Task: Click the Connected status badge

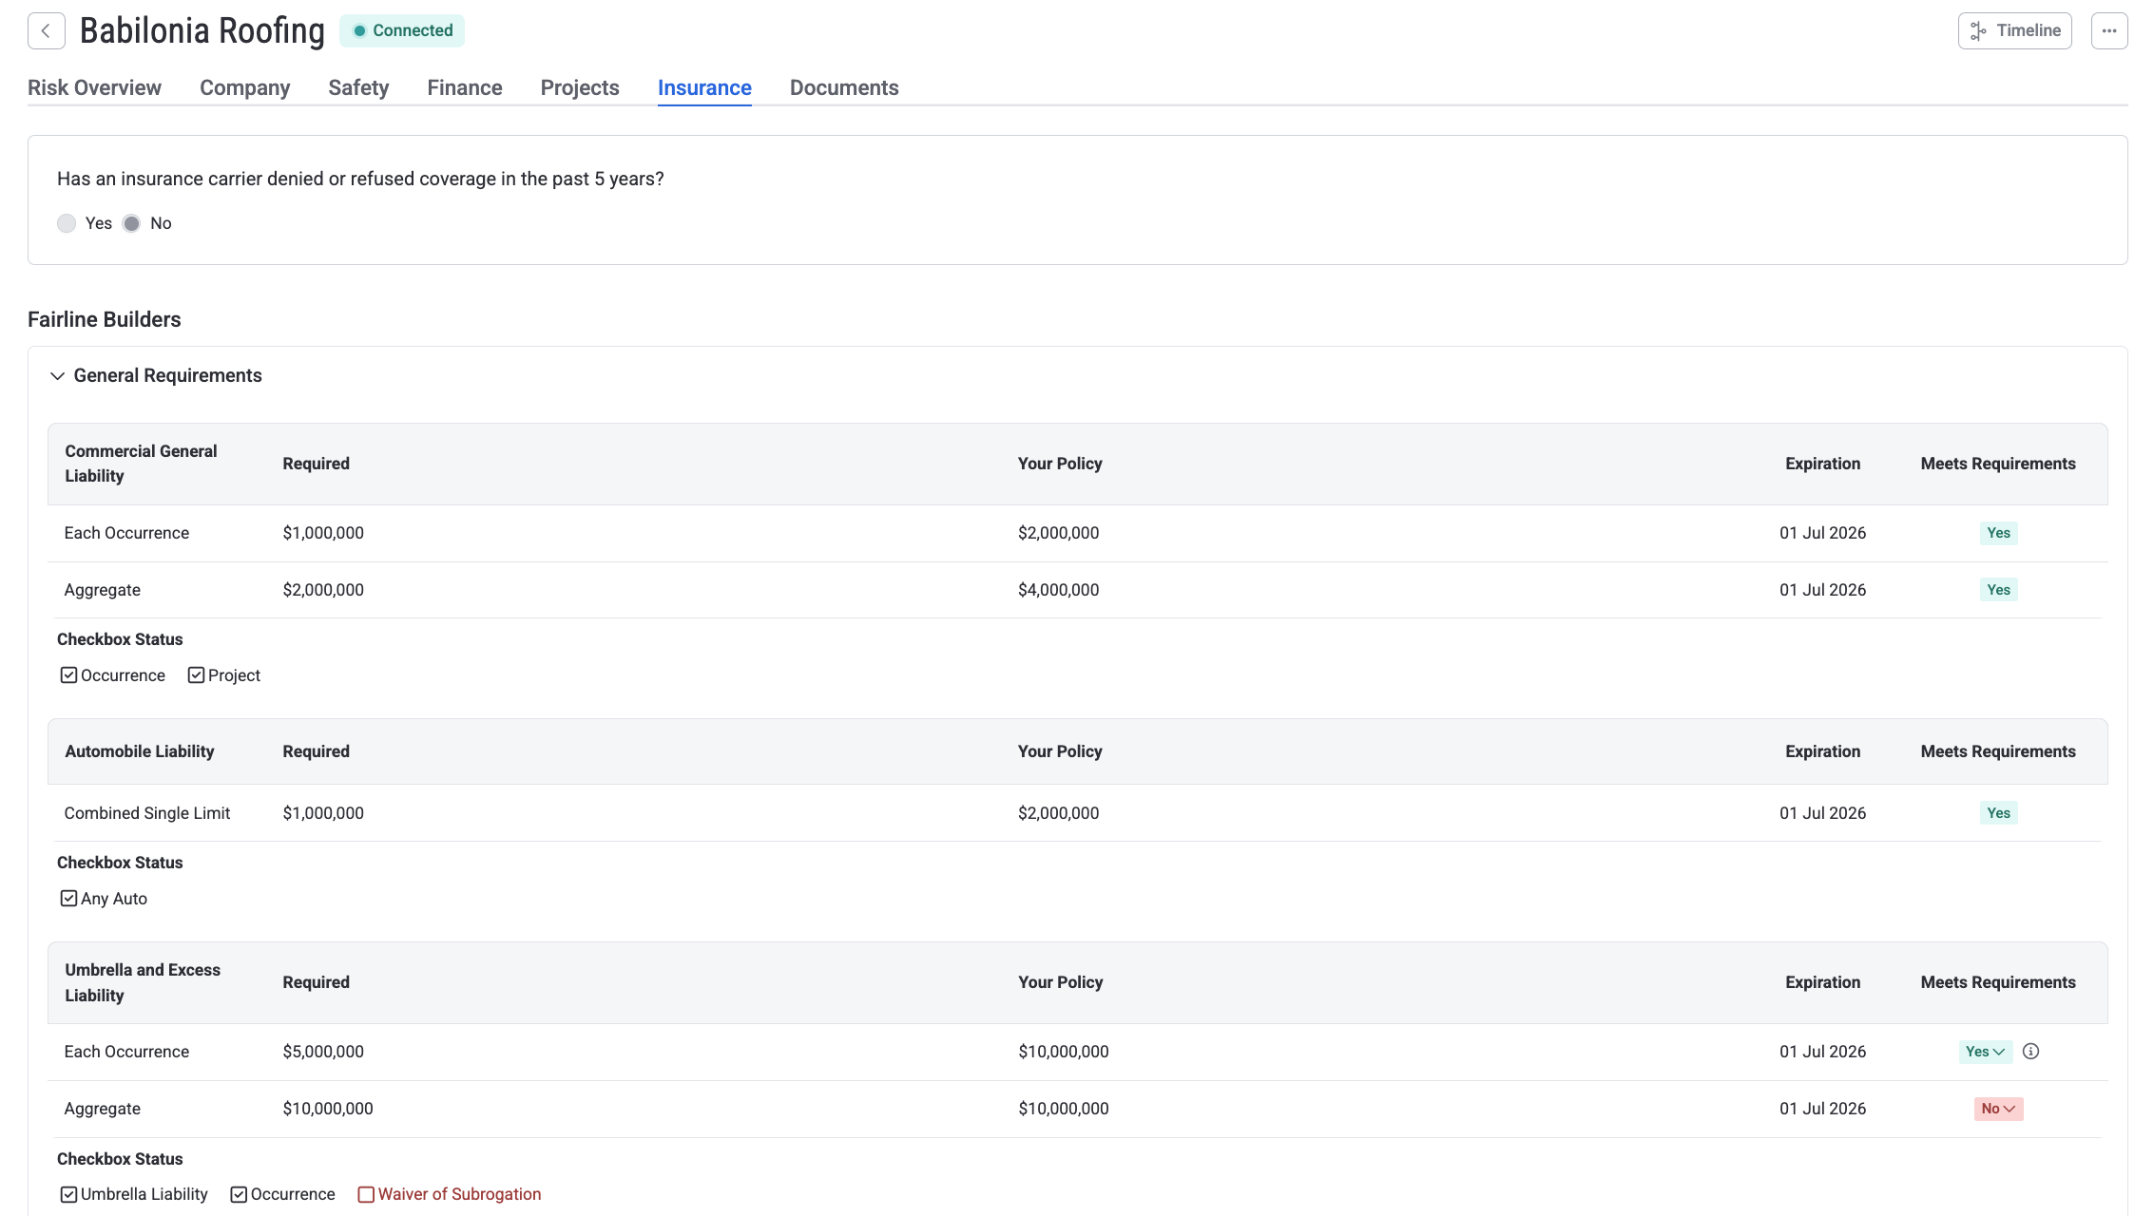Action: pos(402,30)
